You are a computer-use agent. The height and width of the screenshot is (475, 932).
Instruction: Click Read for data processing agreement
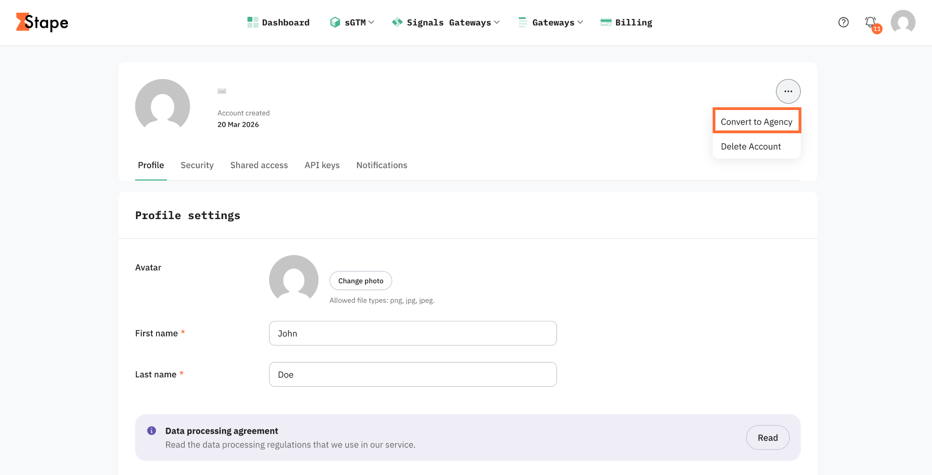tap(767, 438)
